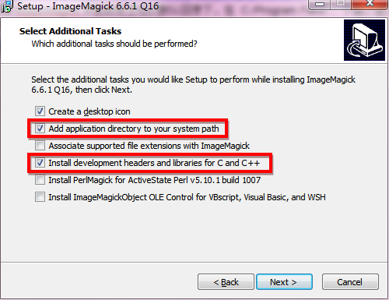This screenshot has height=300, width=389.
Task: Check Install PerlMagick for ActiveState Perl
Action: pyautogui.click(x=40, y=180)
